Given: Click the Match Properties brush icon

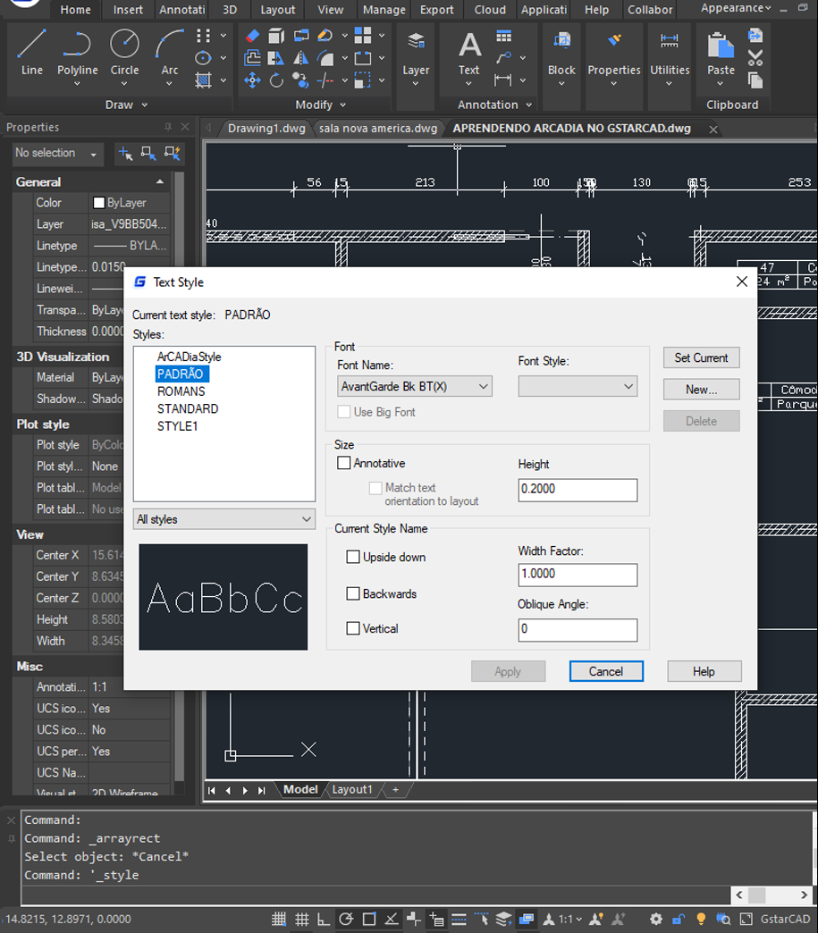Looking at the screenshot, I should click(x=614, y=40).
